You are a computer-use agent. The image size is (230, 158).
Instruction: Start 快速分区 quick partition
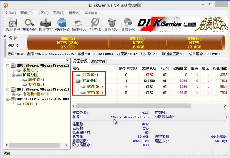point(62,25)
